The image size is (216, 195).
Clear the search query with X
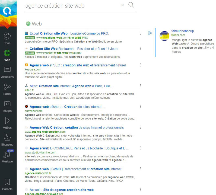click(x=122, y=5)
